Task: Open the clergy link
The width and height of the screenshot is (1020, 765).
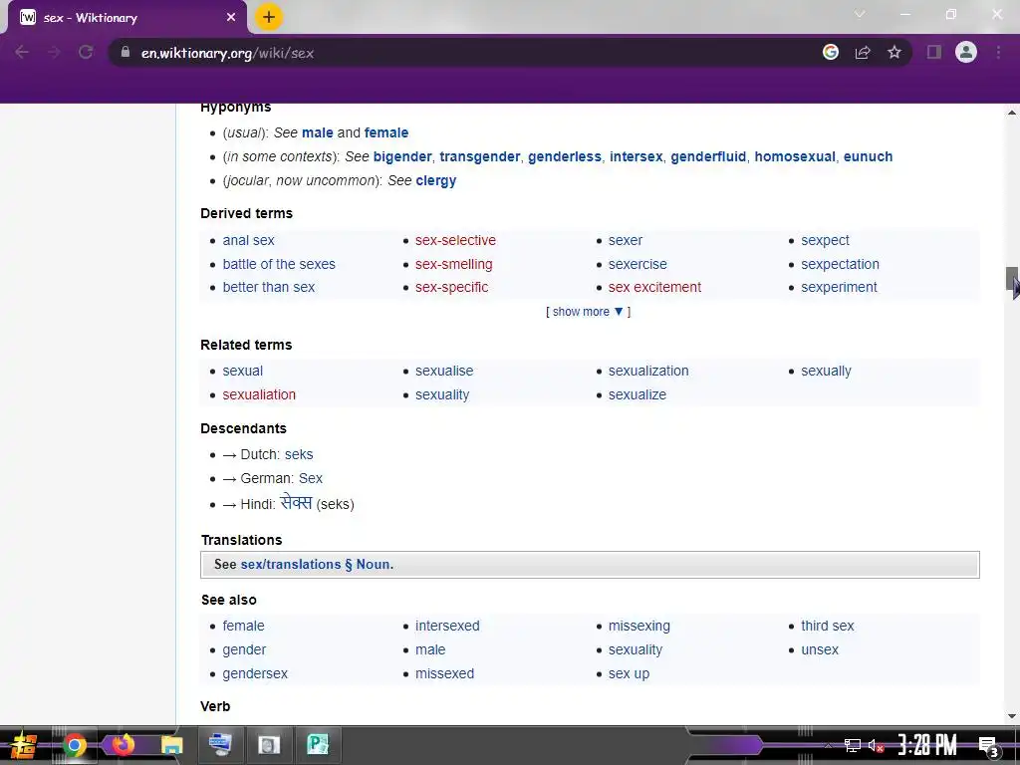Action: (x=436, y=181)
